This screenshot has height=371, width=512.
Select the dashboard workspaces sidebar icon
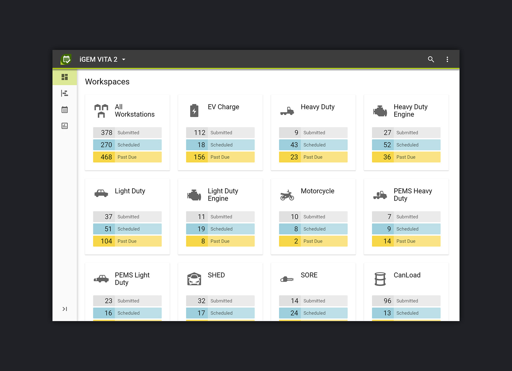click(65, 77)
